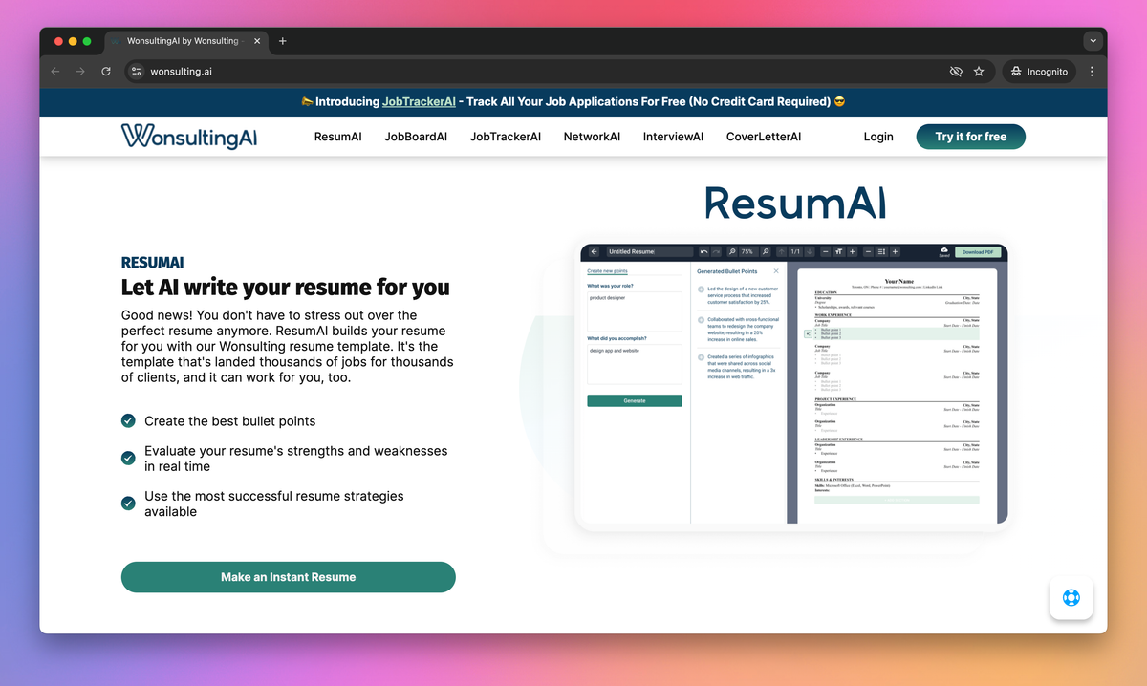Click the tracking protection eye-slash icon
Image resolution: width=1147 pixels, height=686 pixels.
tap(955, 72)
